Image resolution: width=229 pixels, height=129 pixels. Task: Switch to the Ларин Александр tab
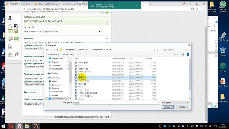click(75, 4)
